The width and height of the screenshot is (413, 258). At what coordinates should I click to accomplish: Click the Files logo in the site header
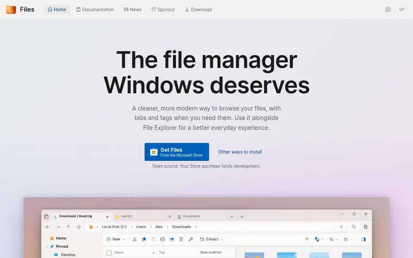(x=20, y=9)
